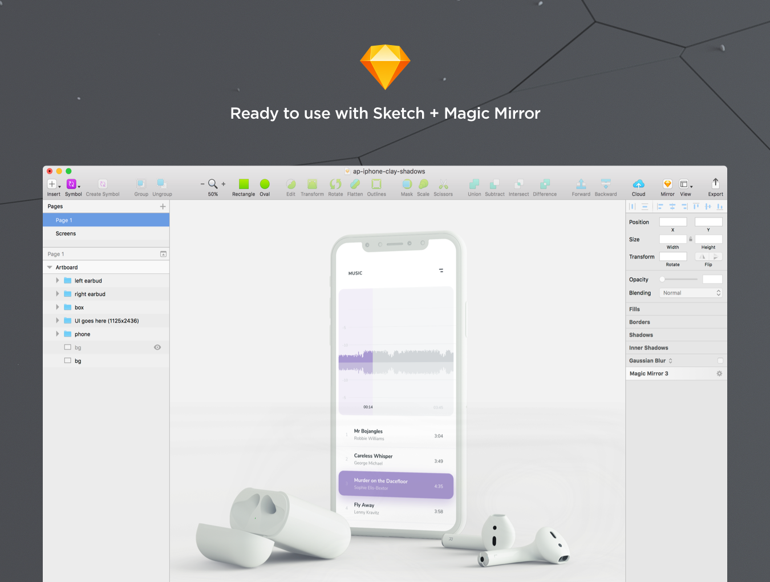Toggle visibility of hidden bg layer
770x582 pixels.
(157, 347)
